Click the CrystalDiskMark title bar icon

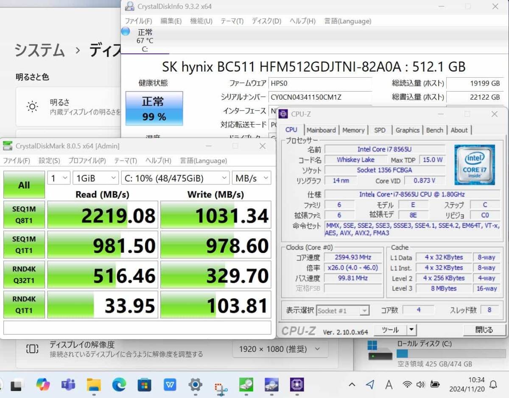[x=8, y=146]
